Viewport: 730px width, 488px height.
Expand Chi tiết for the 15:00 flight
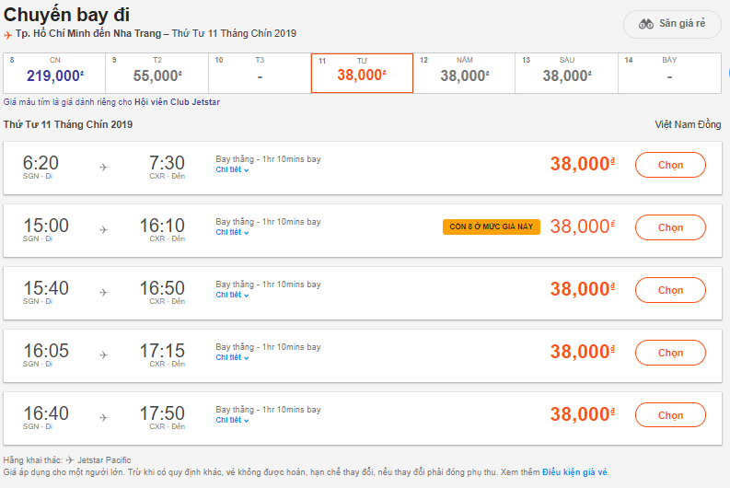232,232
